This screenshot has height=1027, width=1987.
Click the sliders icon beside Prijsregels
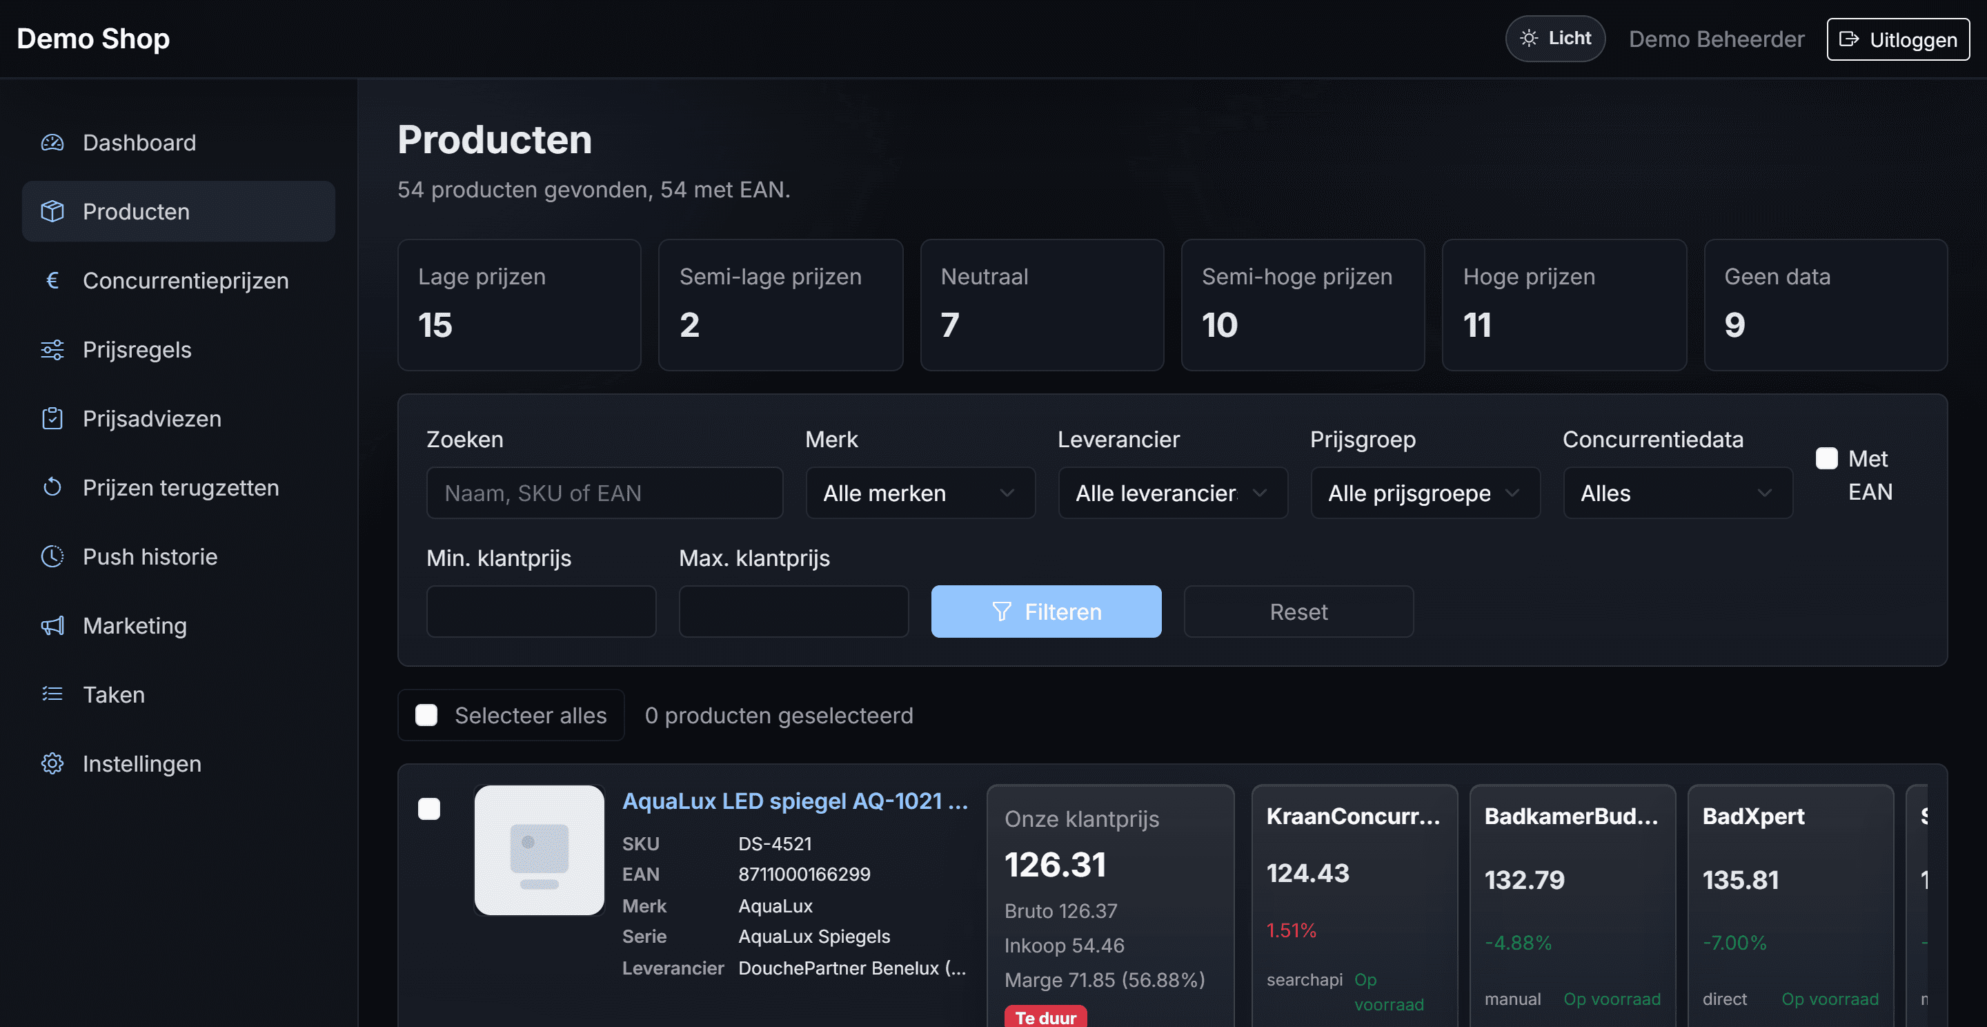click(x=52, y=349)
